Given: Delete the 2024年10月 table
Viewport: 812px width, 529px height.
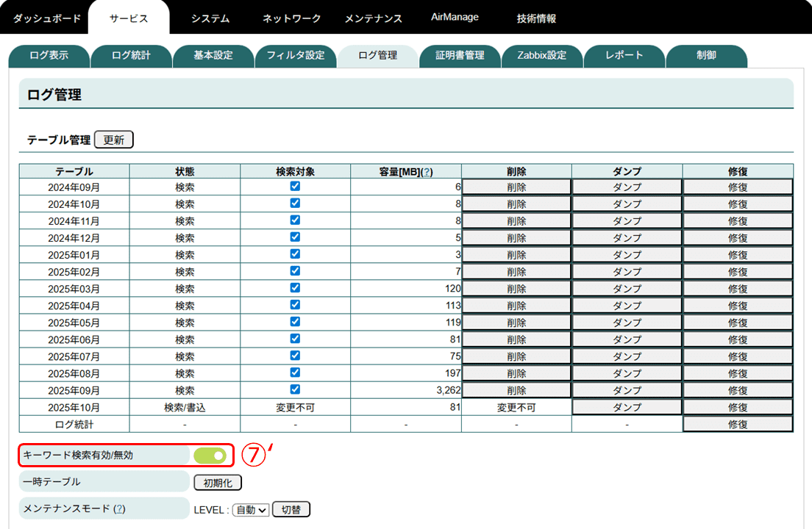Looking at the screenshot, I should (516, 204).
